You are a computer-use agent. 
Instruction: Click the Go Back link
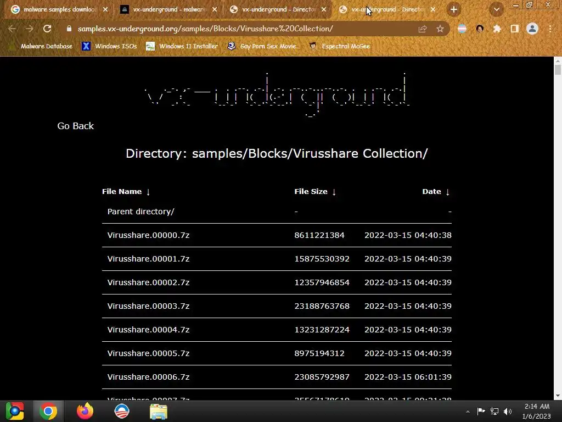click(x=75, y=126)
